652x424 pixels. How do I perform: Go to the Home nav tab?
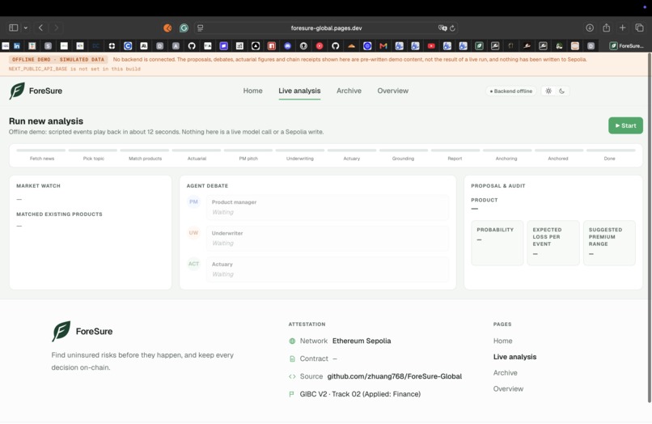(253, 91)
